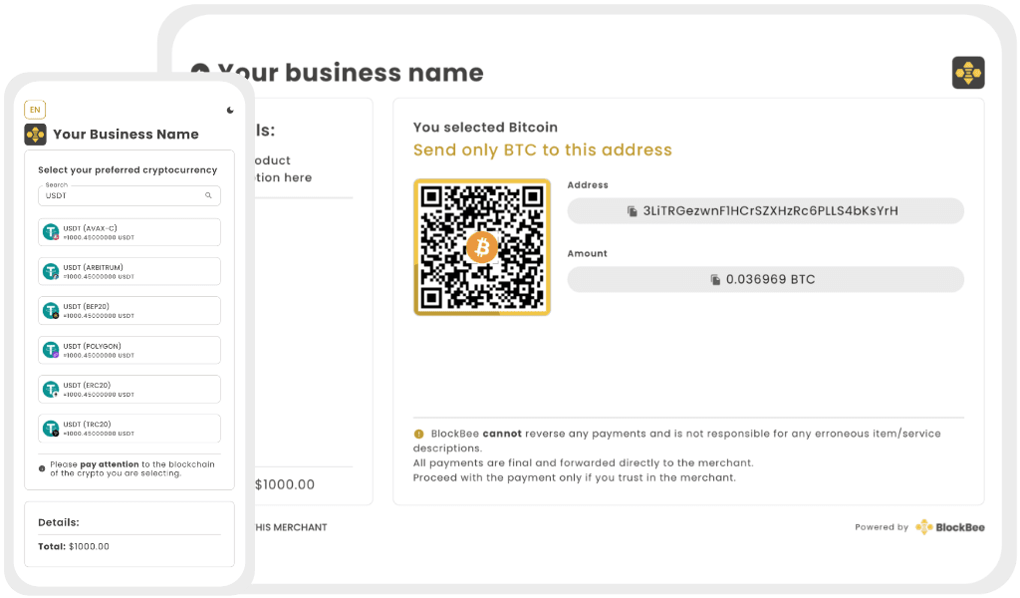This screenshot has width=1020, height=598.
Task: Select the USDT (ERC20) payment option
Action: pyautogui.click(x=128, y=389)
